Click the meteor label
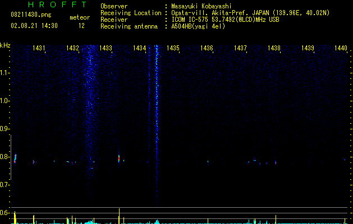The height and width of the screenshot is (224, 353). tap(80, 17)
